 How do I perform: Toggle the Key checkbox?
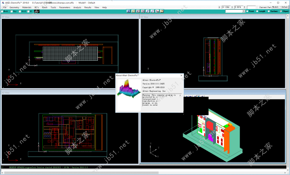(12, 12)
